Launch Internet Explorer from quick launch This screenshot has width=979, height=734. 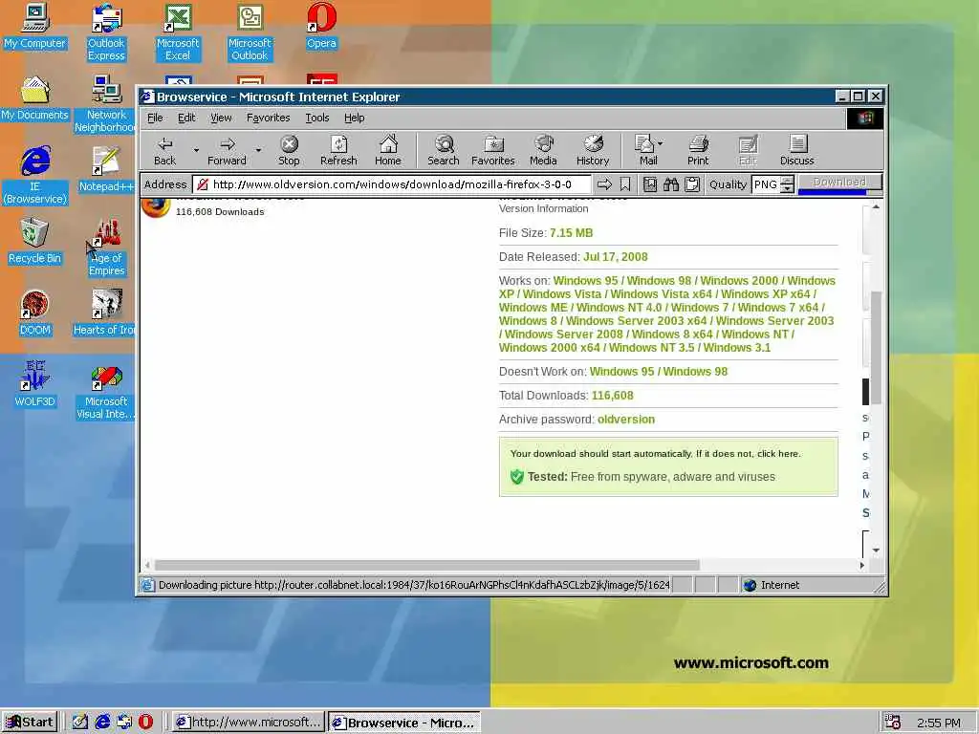pos(102,723)
